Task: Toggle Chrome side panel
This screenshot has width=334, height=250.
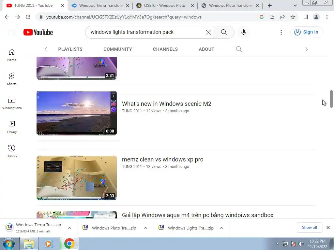Action: [306, 17]
